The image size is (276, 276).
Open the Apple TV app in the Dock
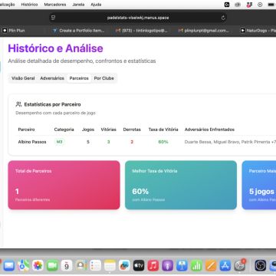(139, 266)
